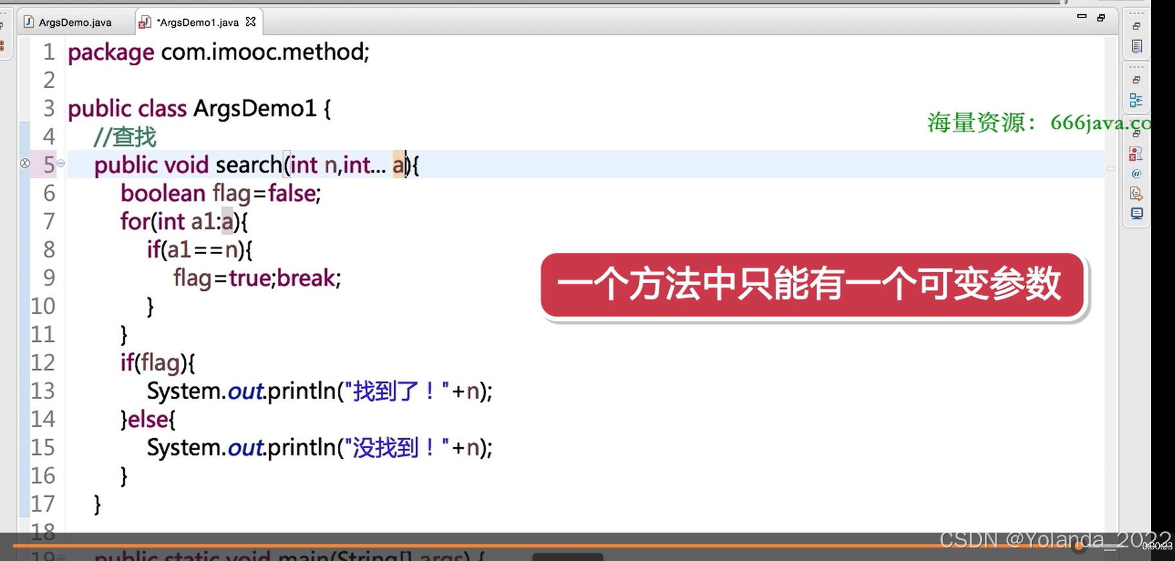Click the '//查找' comment on line 4

point(125,137)
